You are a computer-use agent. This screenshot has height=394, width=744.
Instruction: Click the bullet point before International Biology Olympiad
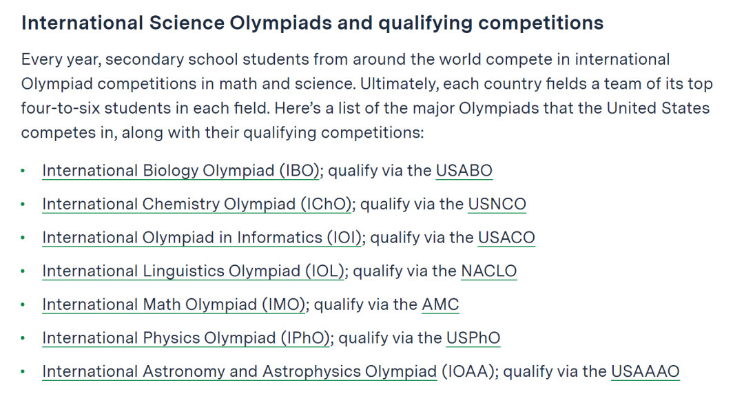[x=23, y=171]
